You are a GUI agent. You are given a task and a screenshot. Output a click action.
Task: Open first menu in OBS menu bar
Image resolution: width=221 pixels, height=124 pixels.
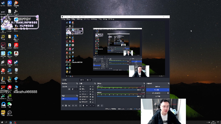coord(63,19)
